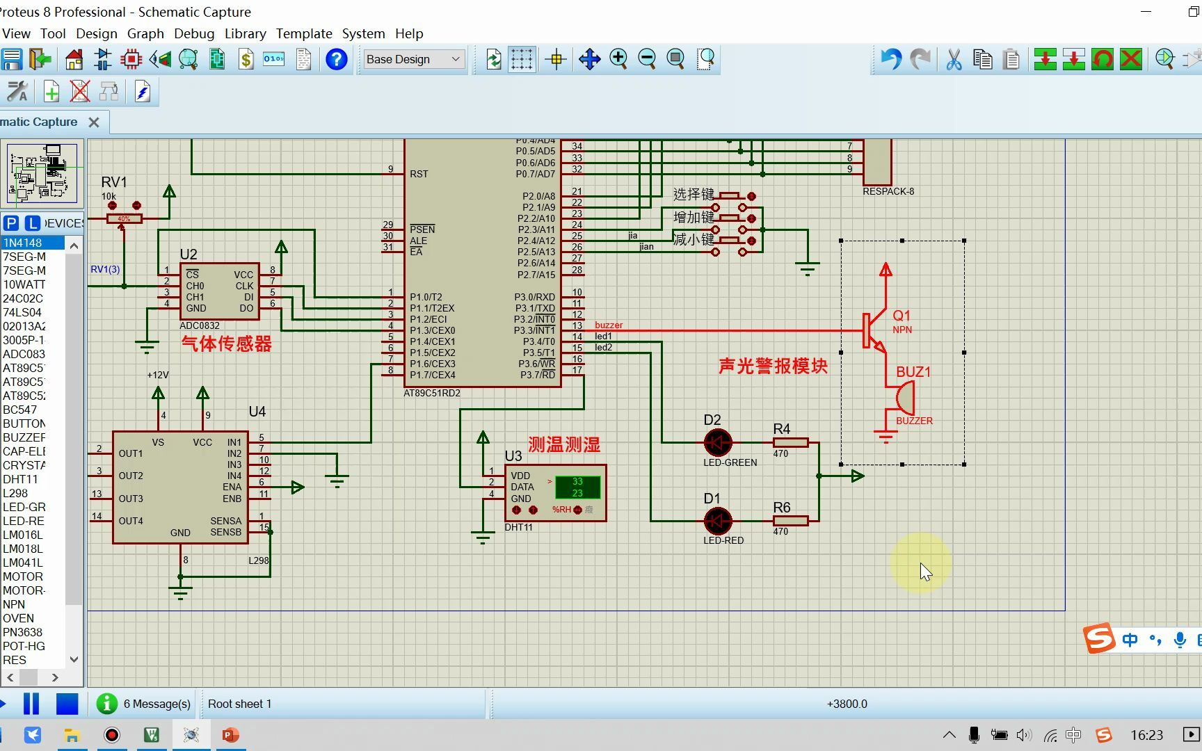Viewport: 1202px width, 751px height.
Task: Click the Copy to Clipboard icon
Action: click(983, 59)
